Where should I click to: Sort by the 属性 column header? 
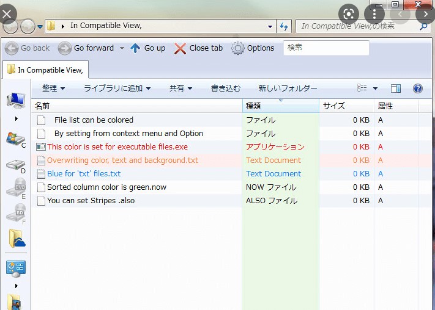point(396,106)
